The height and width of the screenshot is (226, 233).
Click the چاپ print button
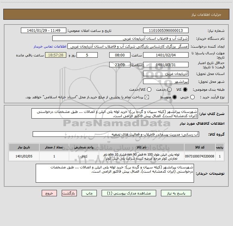[x=89, y=193]
